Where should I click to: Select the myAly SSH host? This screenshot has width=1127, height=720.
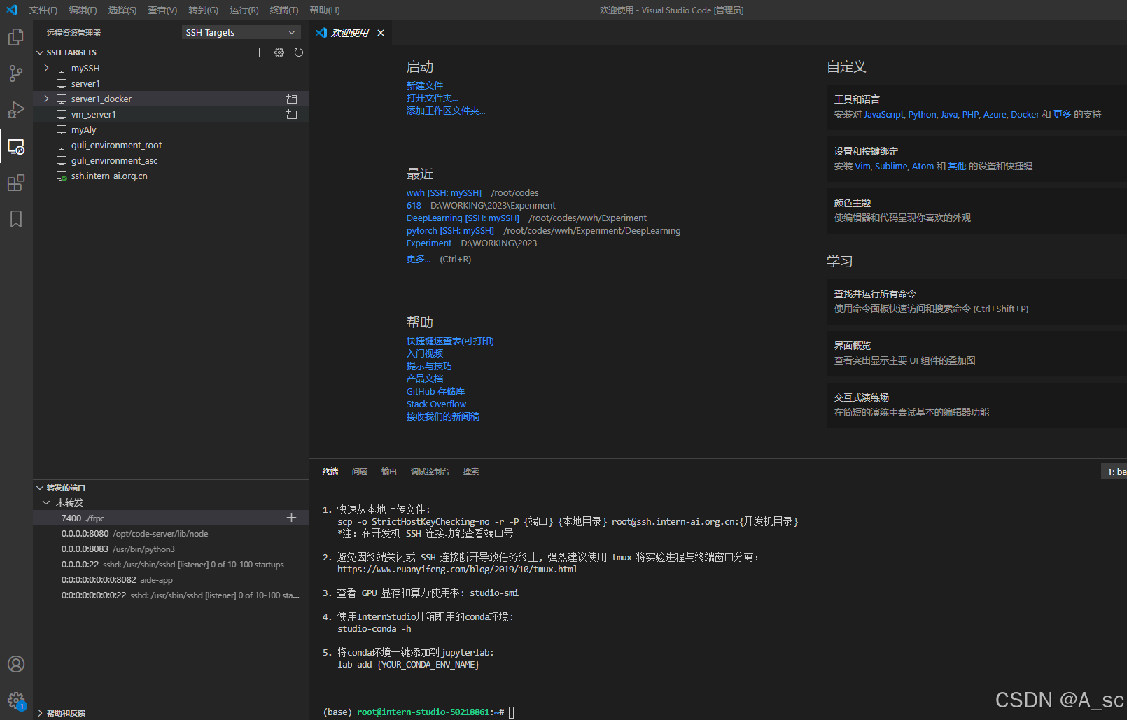tap(171, 129)
